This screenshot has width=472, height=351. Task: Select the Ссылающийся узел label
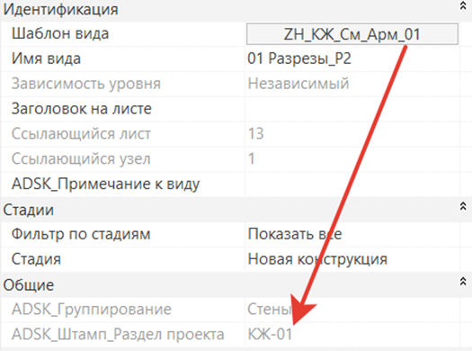(x=81, y=158)
